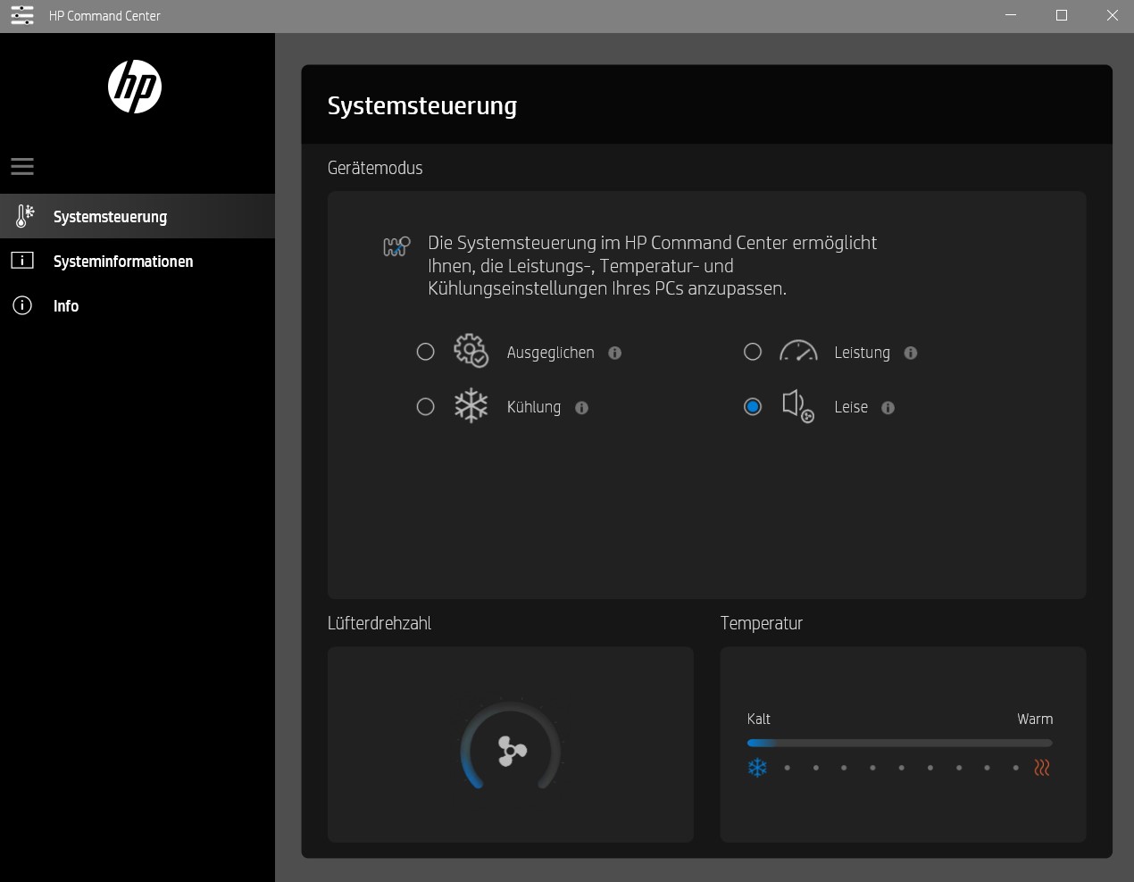This screenshot has width=1134, height=882.
Task: Select the Leise radio button
Action: pos(753,406)
